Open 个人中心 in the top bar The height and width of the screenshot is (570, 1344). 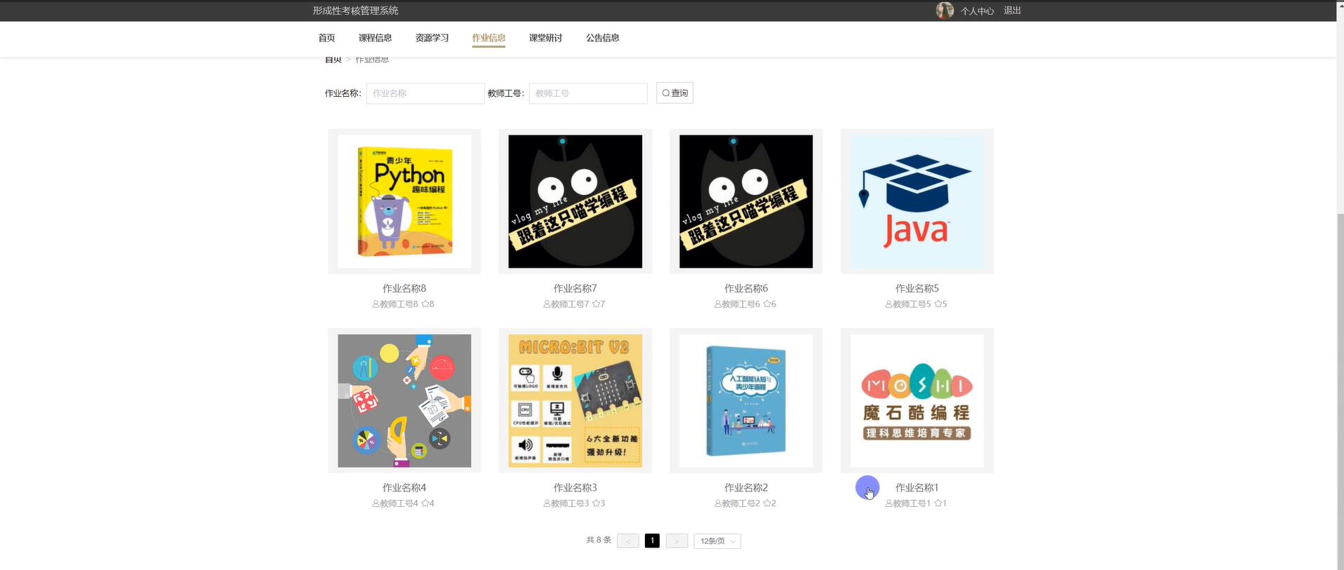click(x=977, y=11)
